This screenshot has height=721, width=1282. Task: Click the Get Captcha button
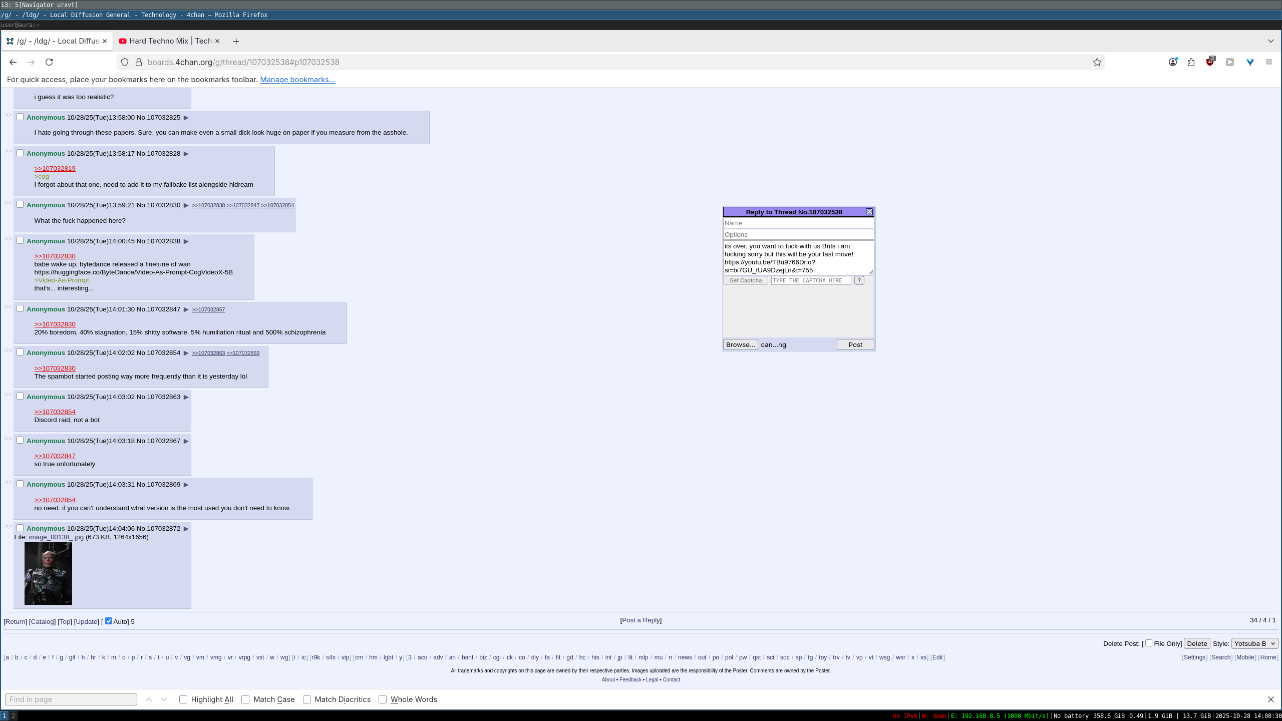(745, 280)
